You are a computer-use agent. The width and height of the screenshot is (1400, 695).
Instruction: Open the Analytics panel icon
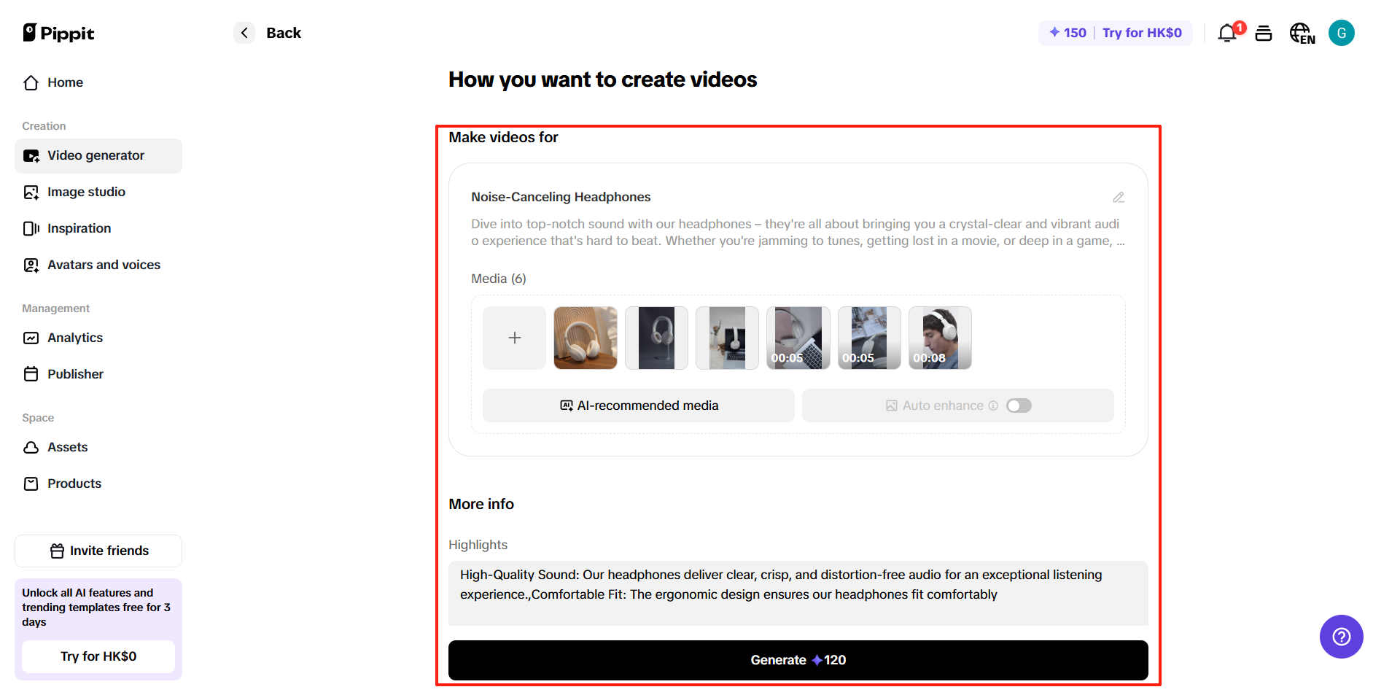coord(31,338)
